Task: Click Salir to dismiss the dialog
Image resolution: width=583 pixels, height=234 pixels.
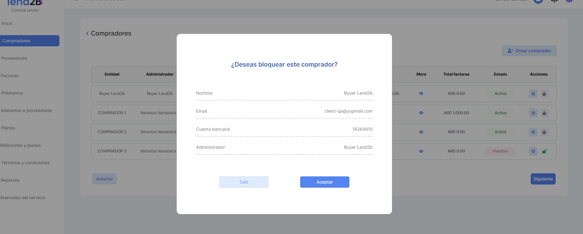Action: (244, 182)
